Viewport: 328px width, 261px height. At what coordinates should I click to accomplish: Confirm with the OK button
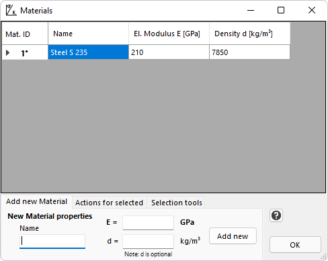[x=295, y=245]
